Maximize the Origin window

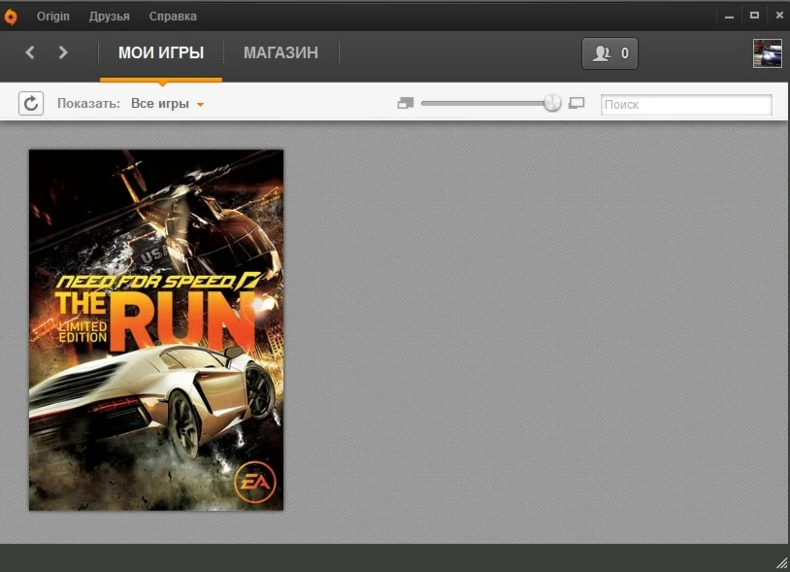[x=754, y=16]
